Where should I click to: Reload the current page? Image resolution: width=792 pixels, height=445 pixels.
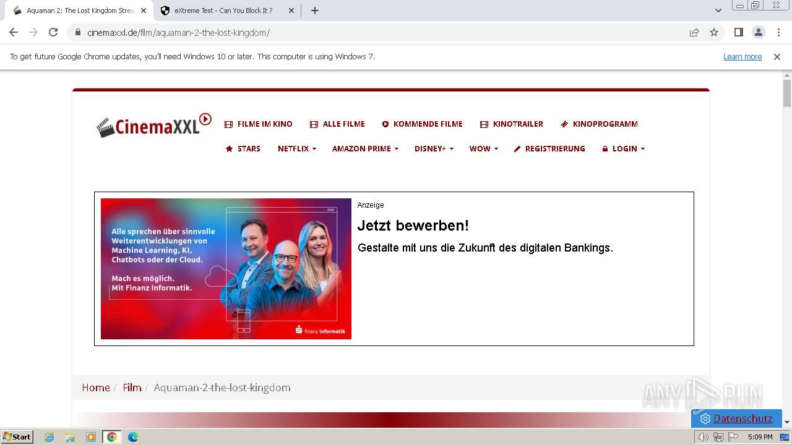(x=53, y=32)
